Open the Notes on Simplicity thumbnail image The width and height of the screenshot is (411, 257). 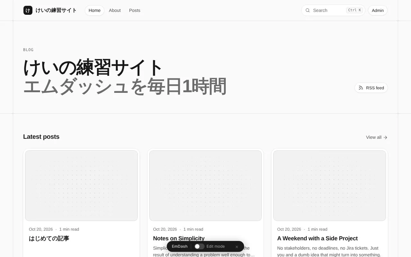click(x=205, y=186)
